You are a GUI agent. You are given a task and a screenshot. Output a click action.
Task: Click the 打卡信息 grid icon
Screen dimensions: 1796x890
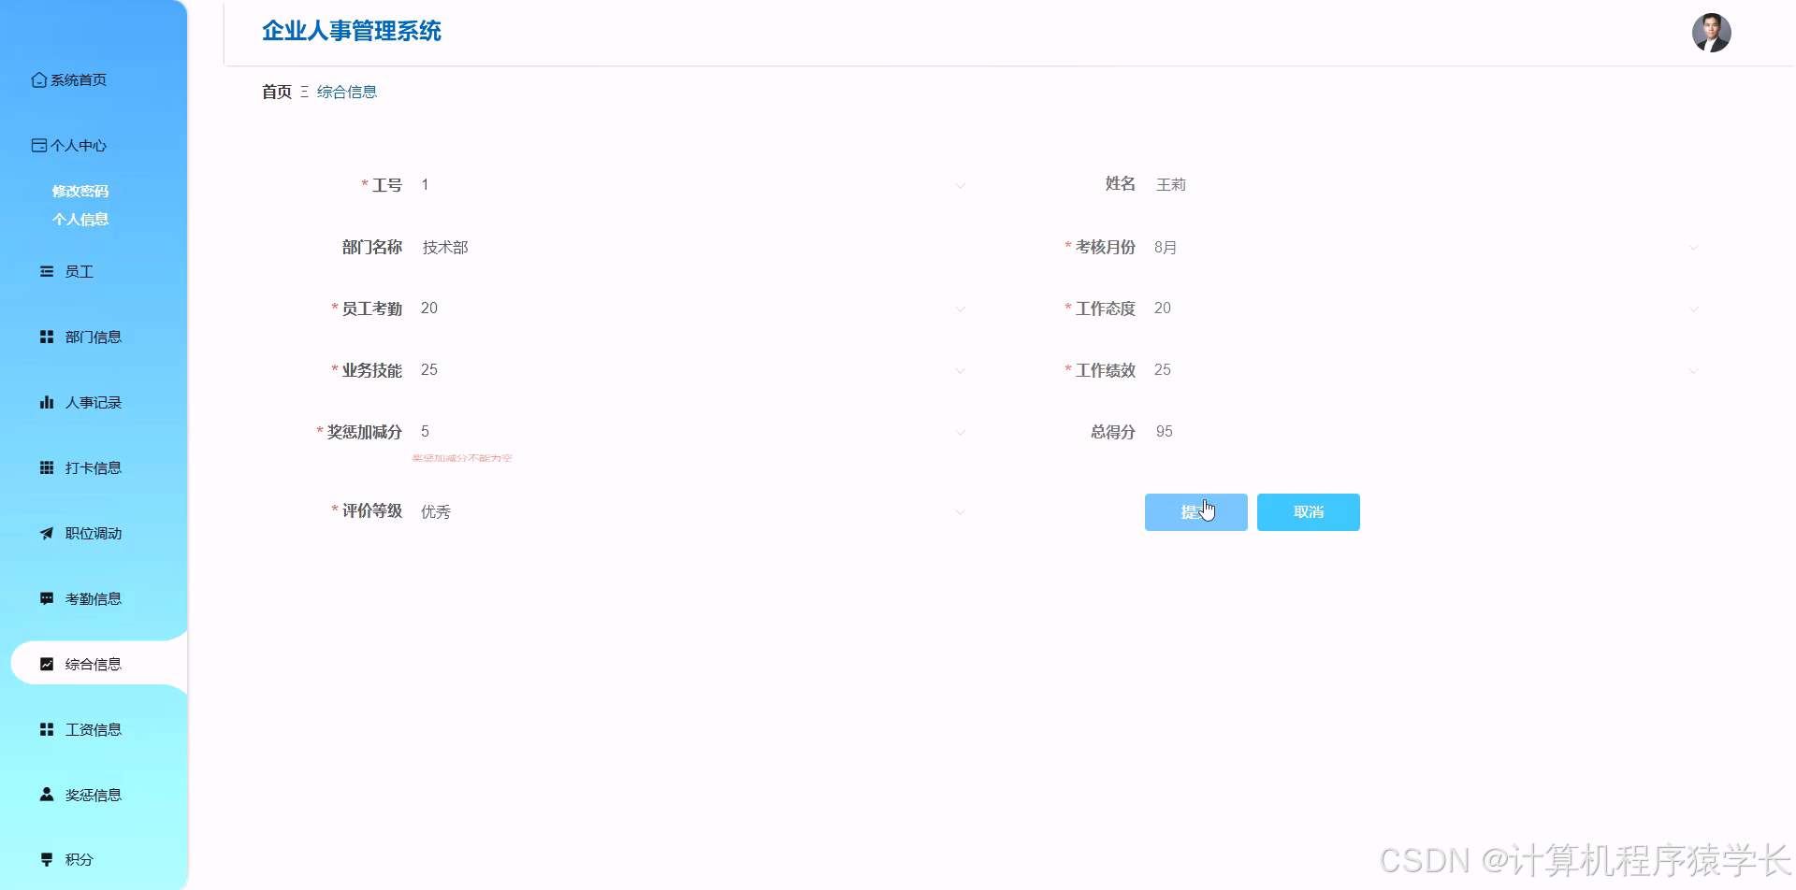click(x=47, y=467)
